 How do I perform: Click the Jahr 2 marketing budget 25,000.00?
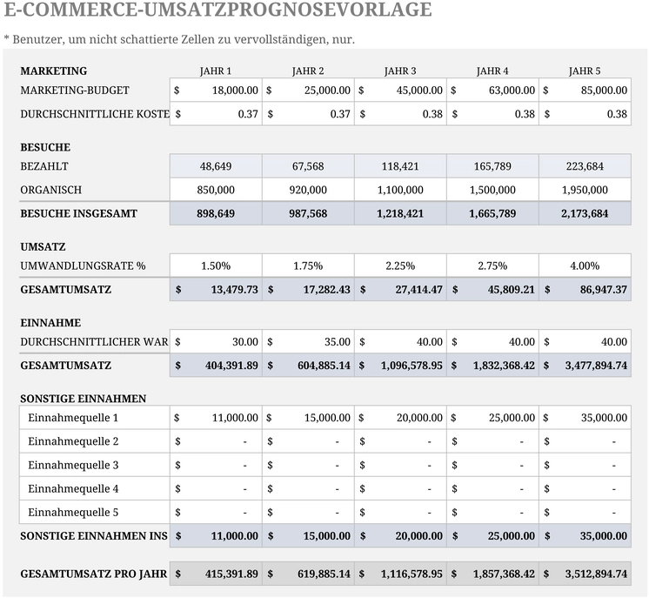tap(308, 91)
